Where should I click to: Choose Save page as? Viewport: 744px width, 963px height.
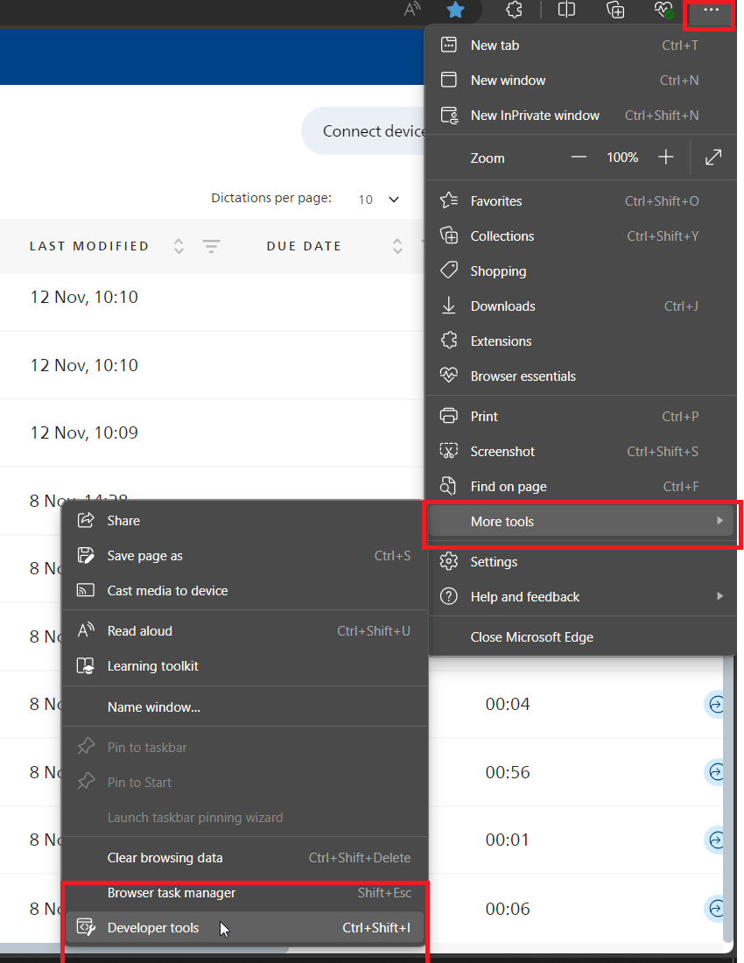click(x=245, y=556)
